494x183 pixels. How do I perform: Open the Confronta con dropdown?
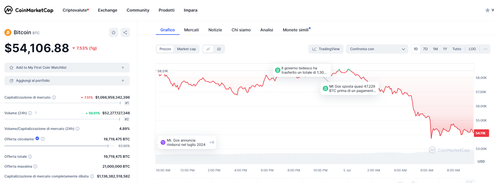point(377,49)
